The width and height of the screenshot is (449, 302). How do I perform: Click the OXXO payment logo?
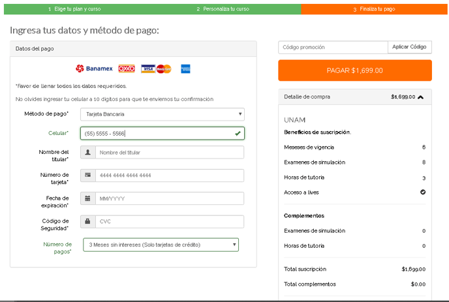(x=127, y=68)
